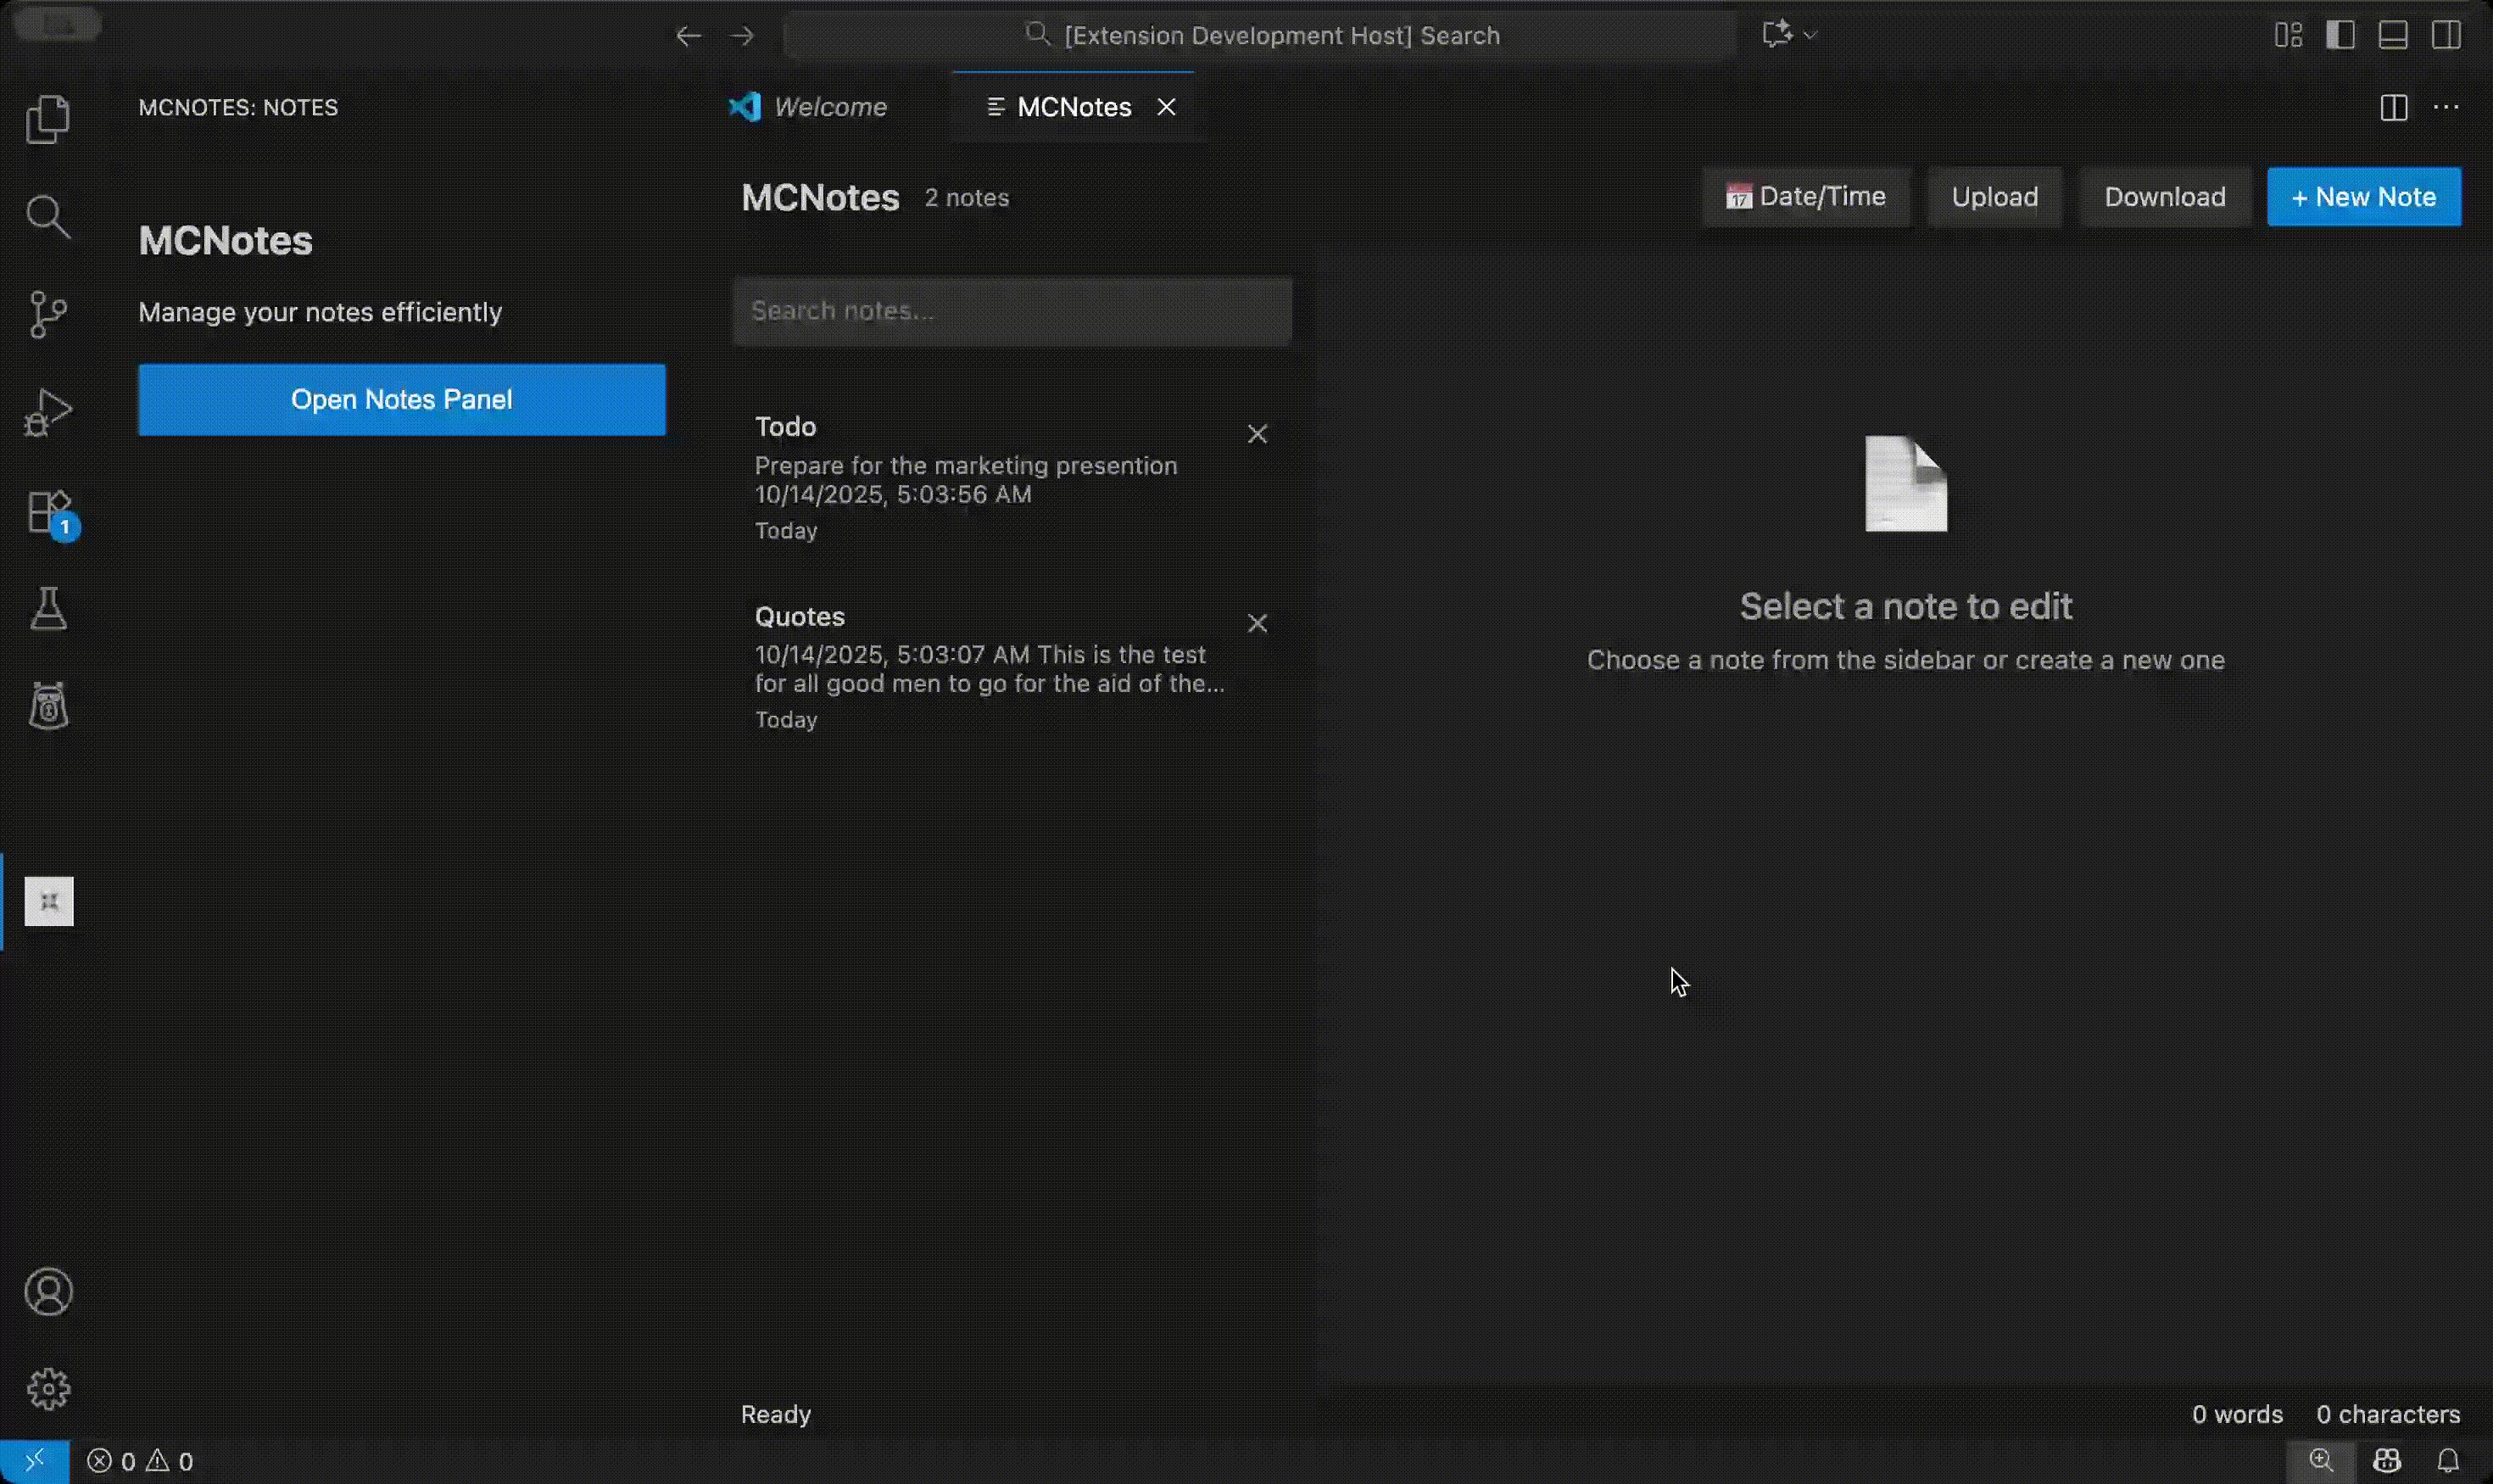Close the MCNotes editor tab
The image size is (2493, 1484).
tap(1166, 107)
